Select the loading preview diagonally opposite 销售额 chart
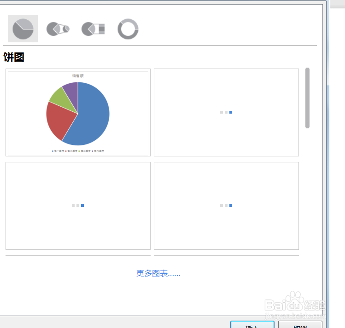Screen dimensions: 345x328 227,206
